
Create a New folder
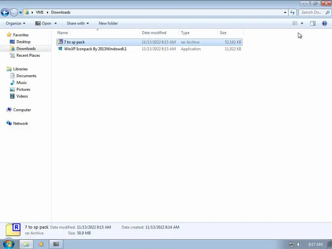click(x=108, y=23)
